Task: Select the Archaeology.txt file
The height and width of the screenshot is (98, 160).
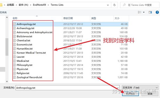Action: [x=25, y=28]
